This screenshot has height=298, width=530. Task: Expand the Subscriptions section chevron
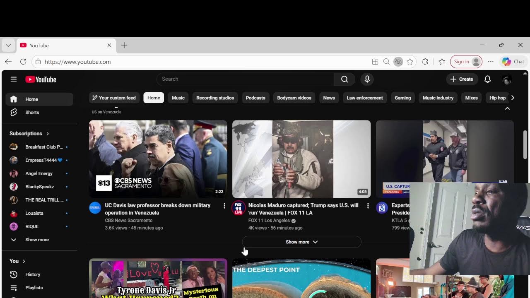[x=48, y=134]
